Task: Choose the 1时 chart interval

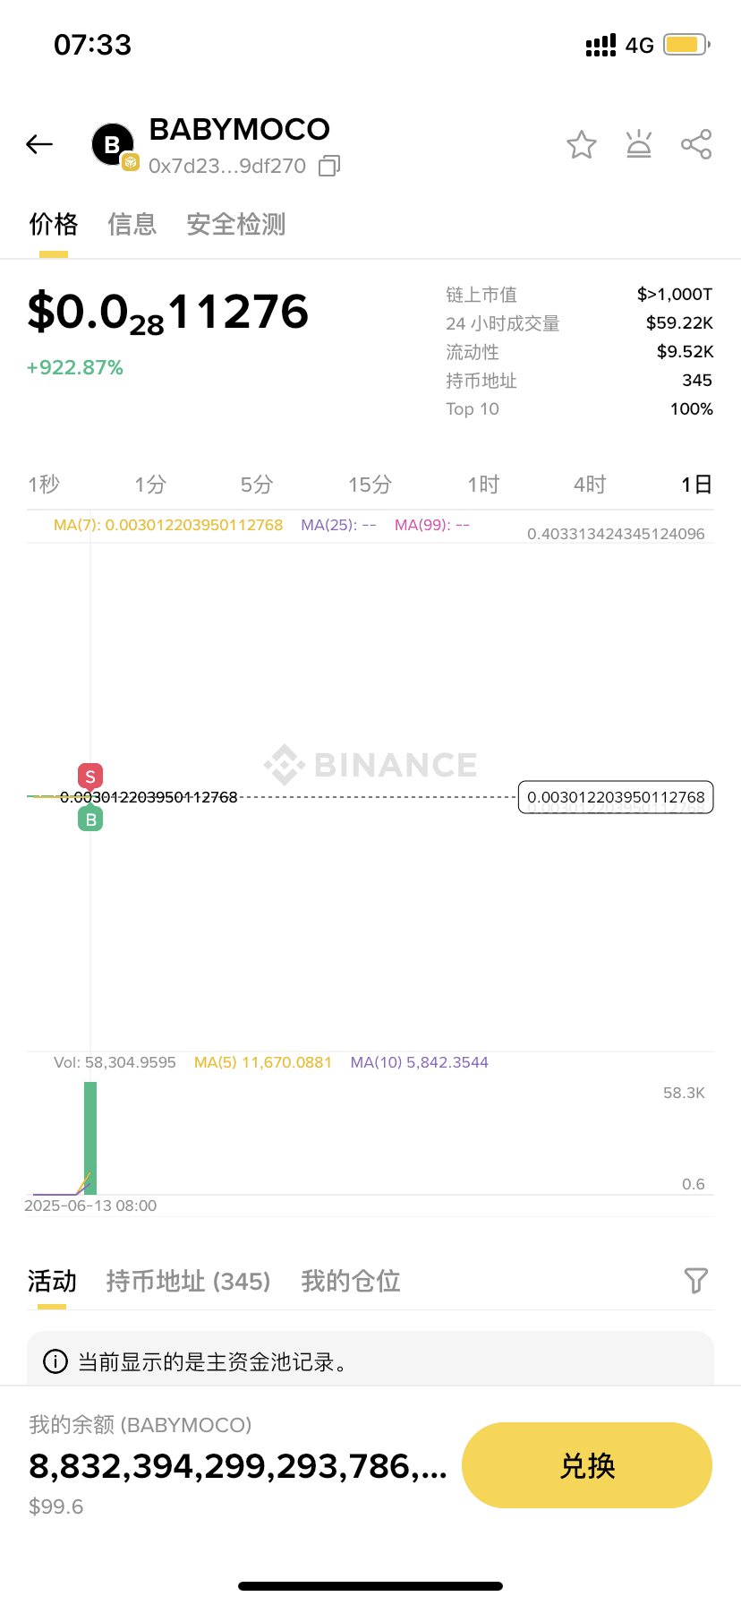Action: (x=483, y=485)
